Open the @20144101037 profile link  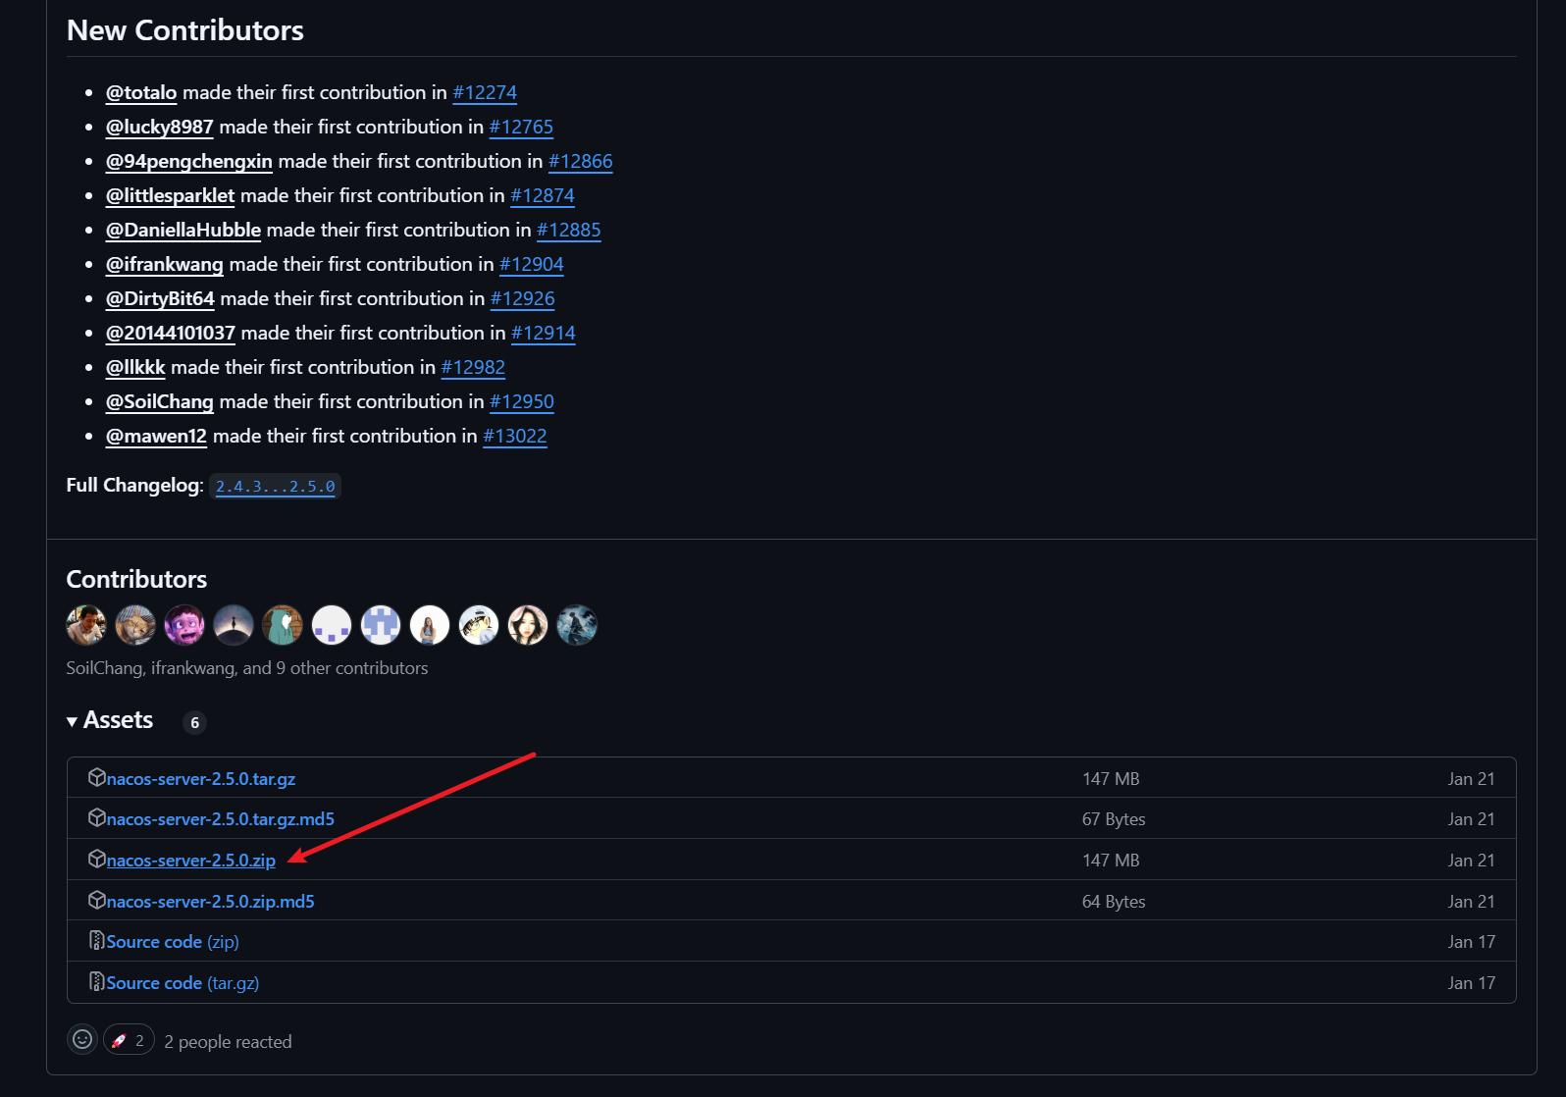[171, 333]
